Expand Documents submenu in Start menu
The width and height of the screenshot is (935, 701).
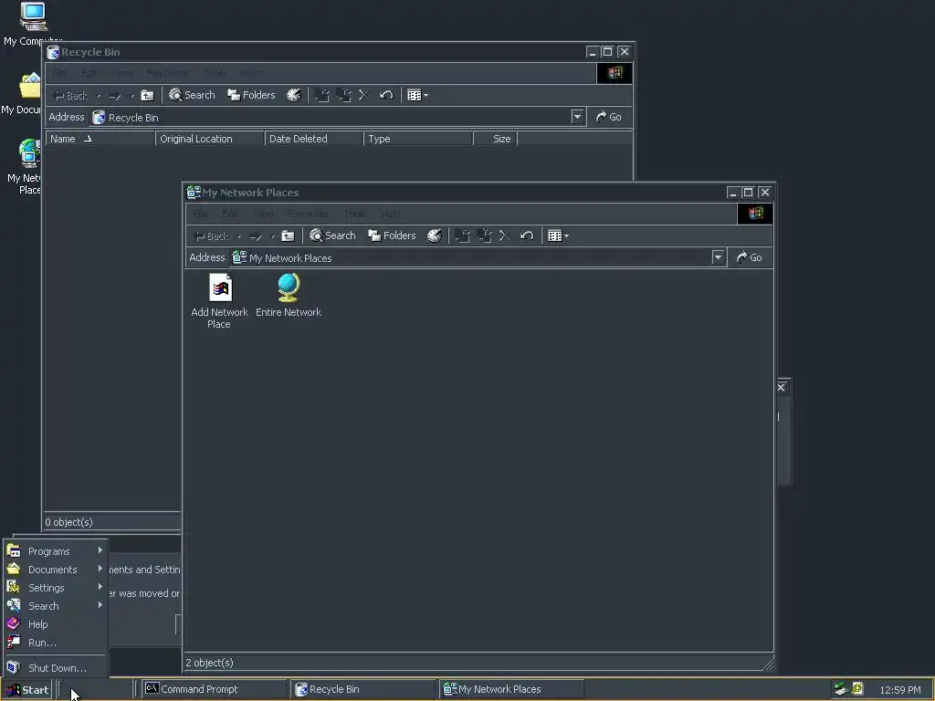click(56, 570)
